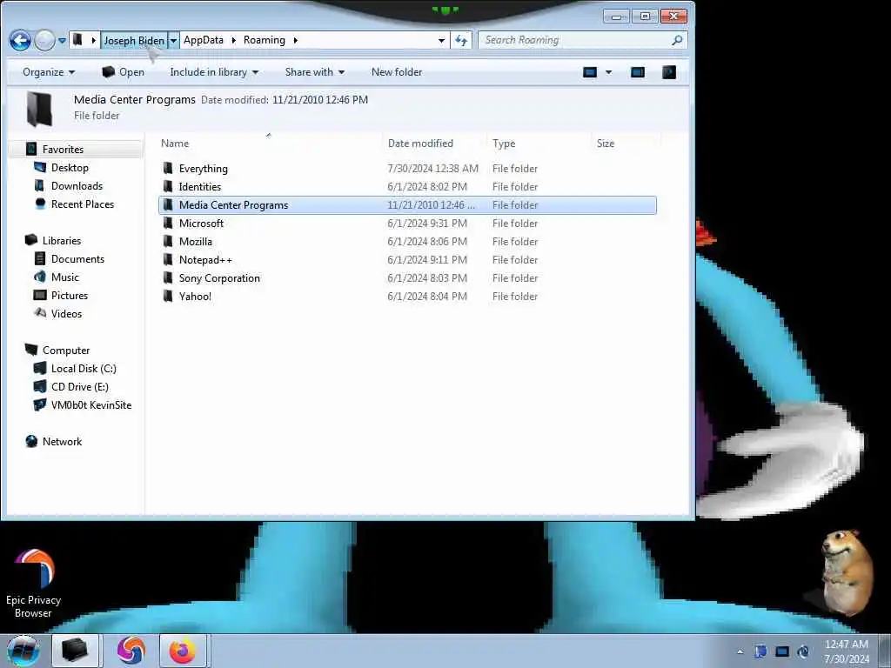Click the Yahoo! folder icon

click(x=168, y=296)
